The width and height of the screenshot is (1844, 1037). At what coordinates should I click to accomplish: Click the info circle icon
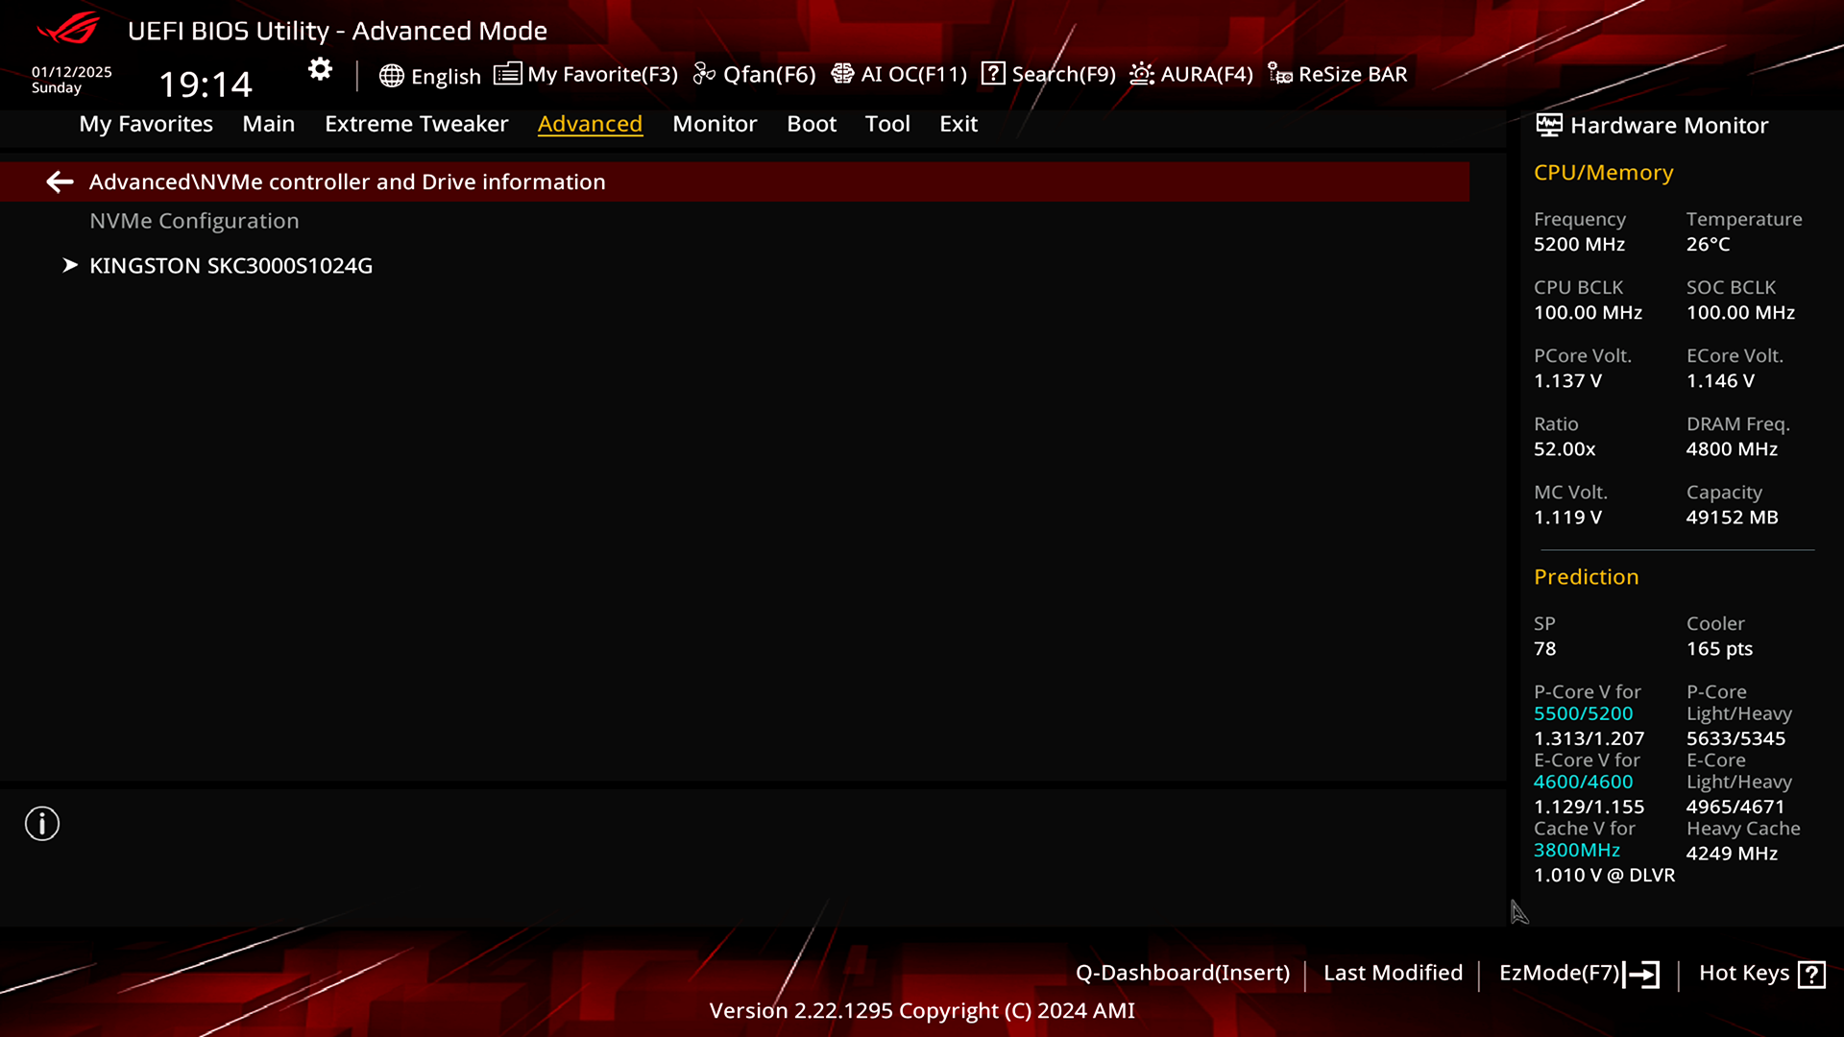(42, 824)
